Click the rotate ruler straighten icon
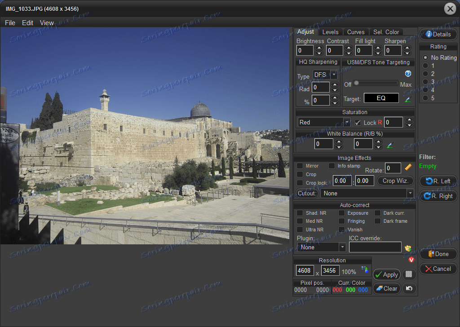The image size is (460, 327). (x=408, y=167)
